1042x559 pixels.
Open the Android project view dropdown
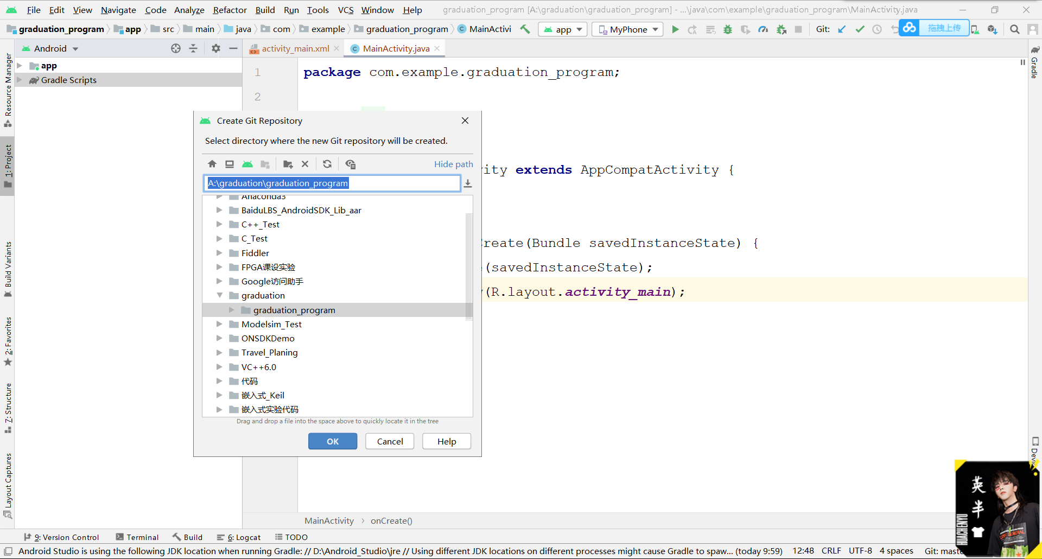50,48
